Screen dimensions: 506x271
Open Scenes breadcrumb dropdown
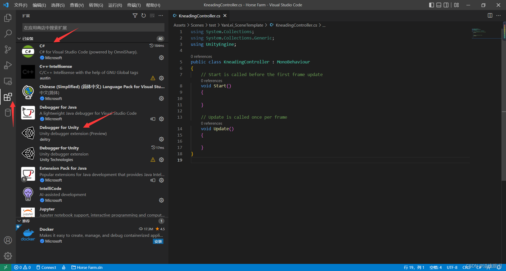coord(197,25)
